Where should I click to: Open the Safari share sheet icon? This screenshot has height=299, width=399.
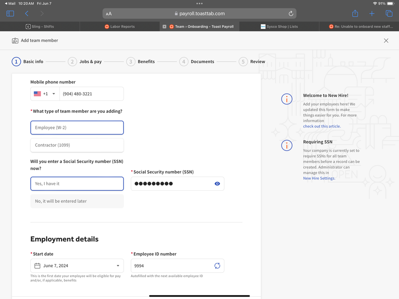point(355,14)
